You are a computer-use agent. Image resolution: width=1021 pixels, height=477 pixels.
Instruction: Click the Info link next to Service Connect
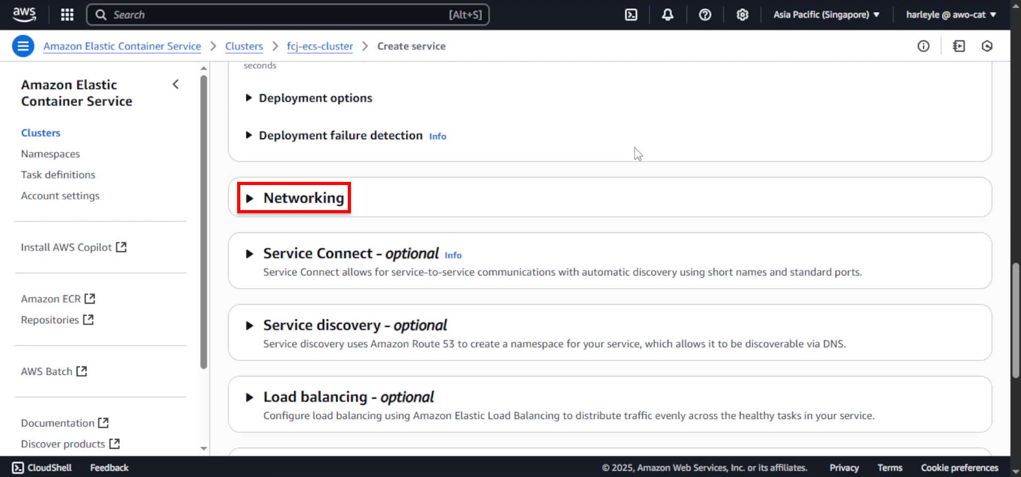(x=453, y=255)
